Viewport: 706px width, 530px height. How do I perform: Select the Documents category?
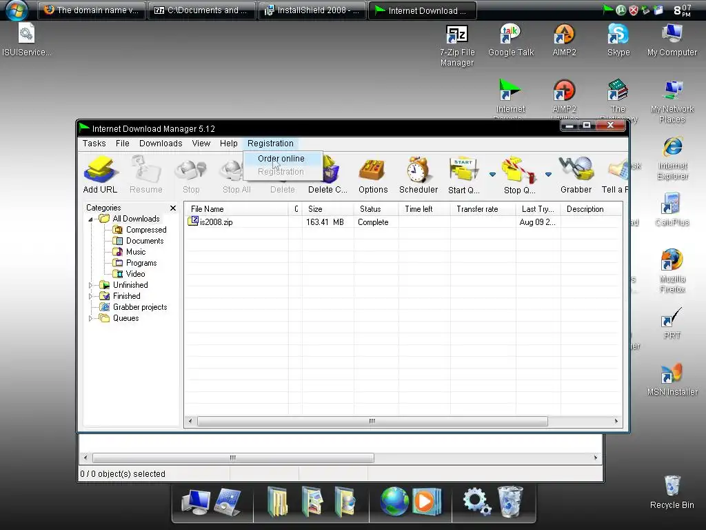pyautogui.click(x=145, y=241)
